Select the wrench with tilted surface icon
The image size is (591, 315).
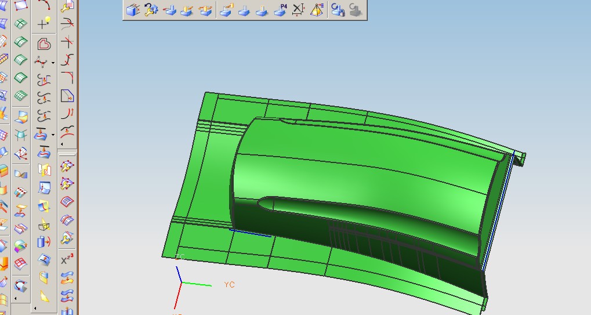click(x=67, y=238)
